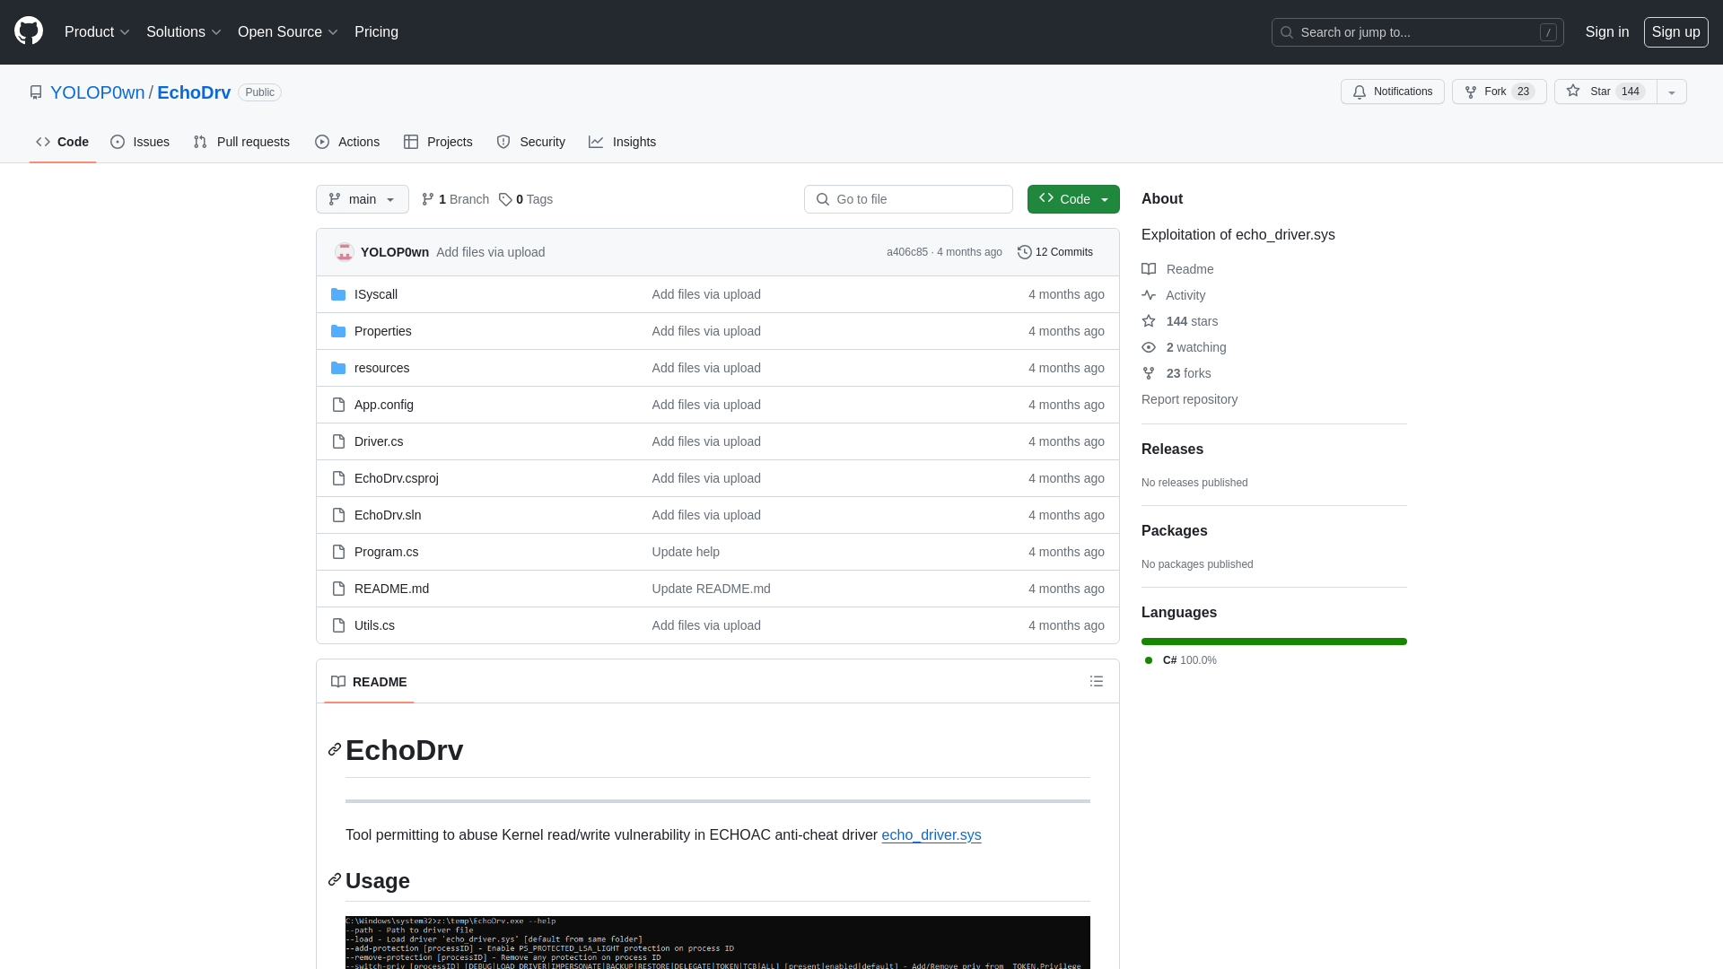1723x969 pixels.
Task: Expand the additional repository options
Action: pyautogui.click(x=1671, y=92)
